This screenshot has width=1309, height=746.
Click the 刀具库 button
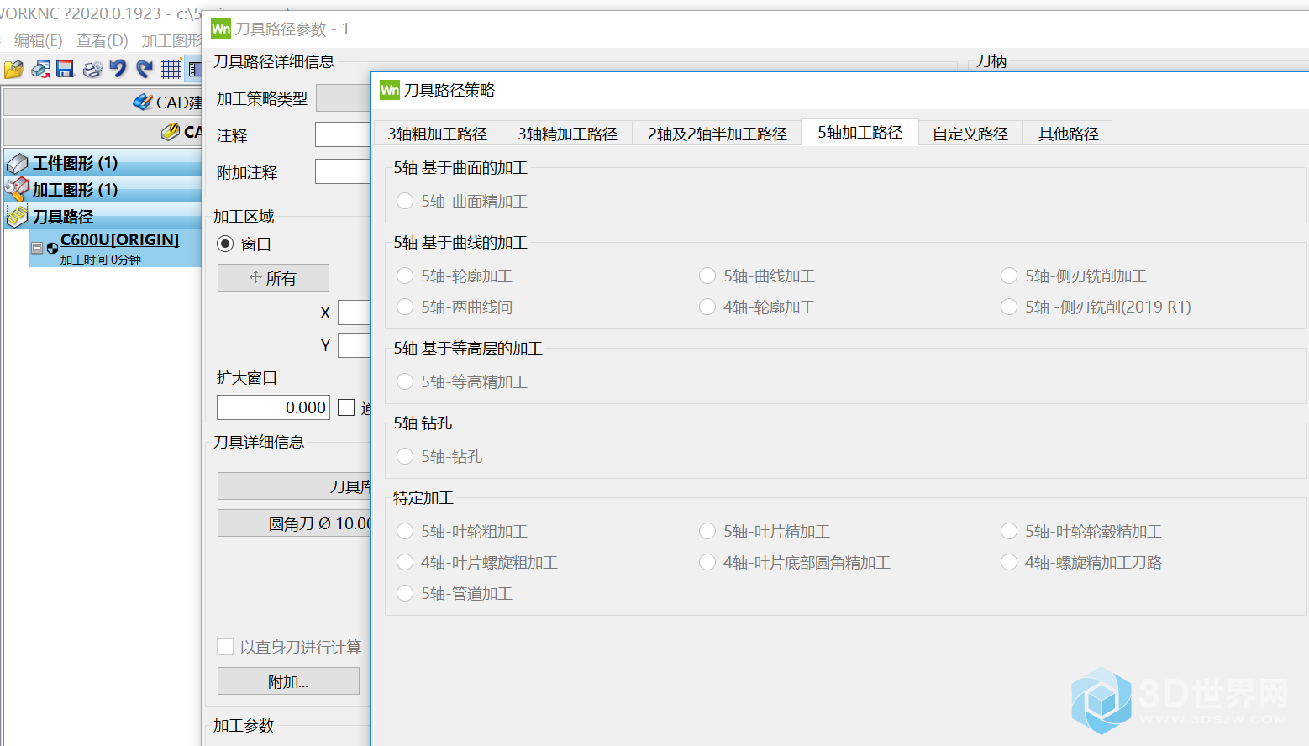click(x=294, y=486)
